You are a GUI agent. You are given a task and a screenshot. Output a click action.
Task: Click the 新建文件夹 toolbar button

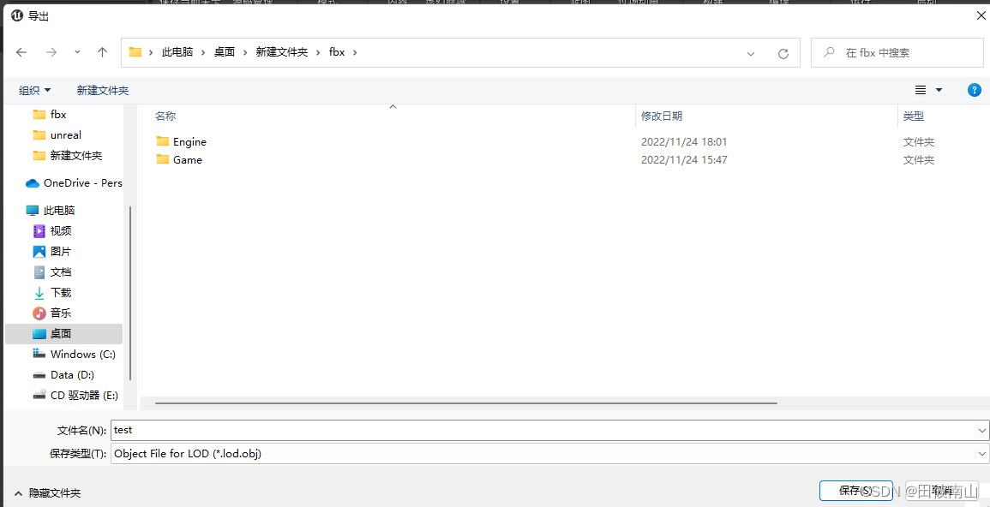click(102, 91)
